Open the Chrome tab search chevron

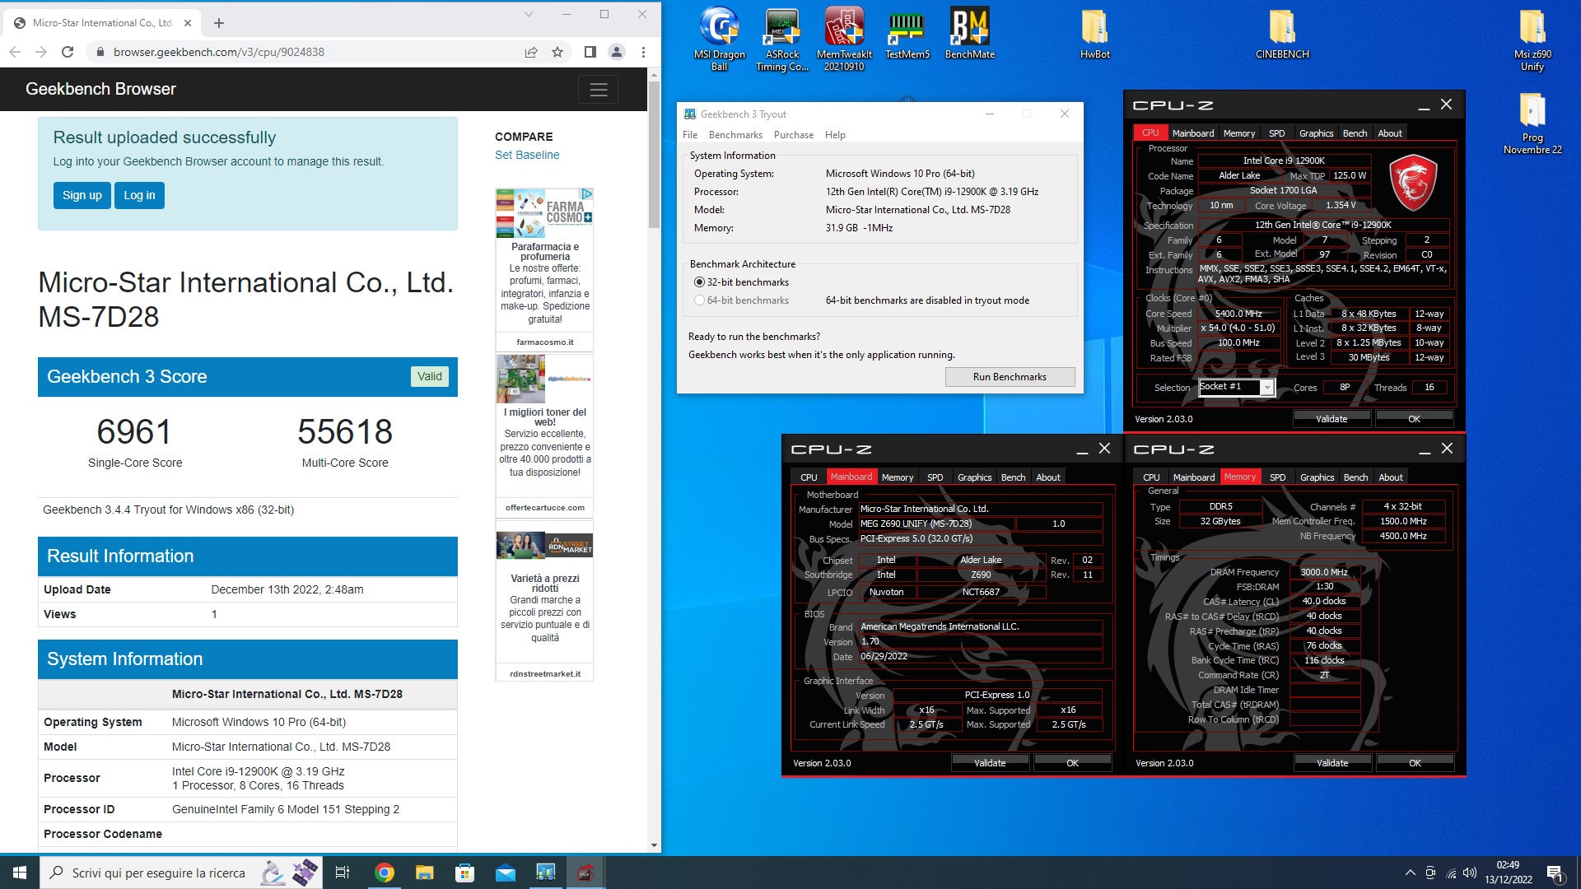pos(529,14)
